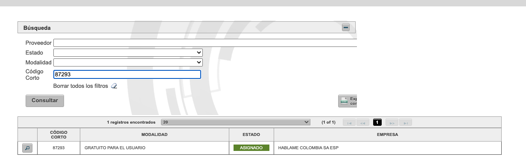
Task: Click the GRATUITO PARA EL USUARIO cell
Action: click(x=155, y=148)
